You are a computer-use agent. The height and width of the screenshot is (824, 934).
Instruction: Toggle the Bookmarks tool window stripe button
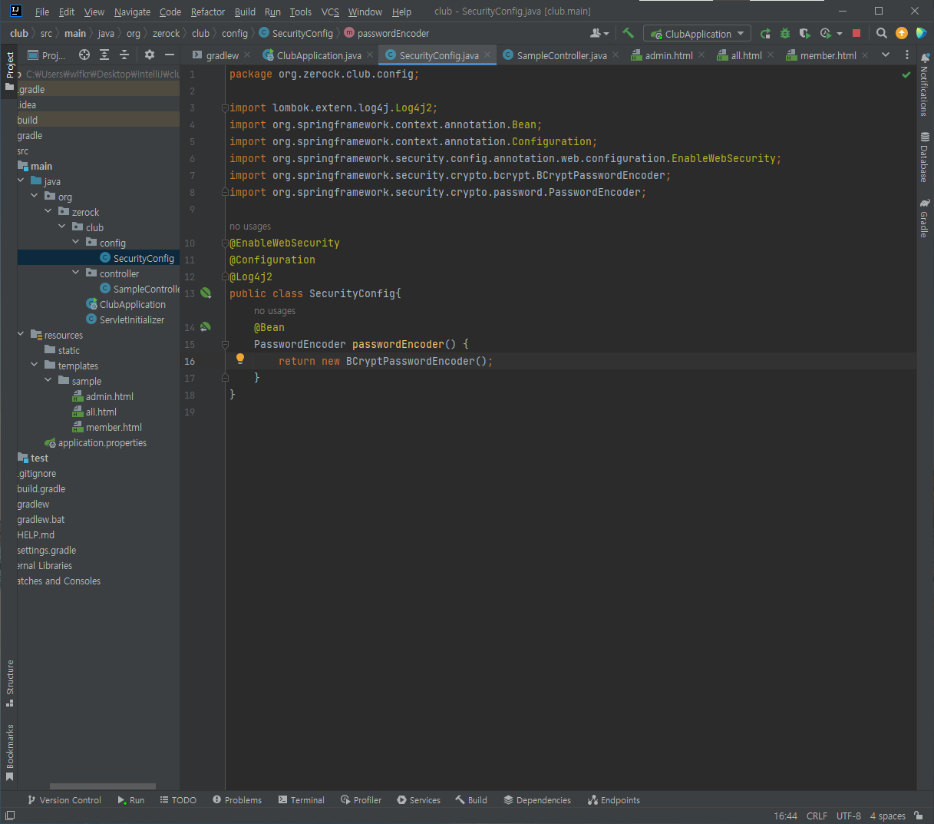pyautogui.click(x=9, y=753)
